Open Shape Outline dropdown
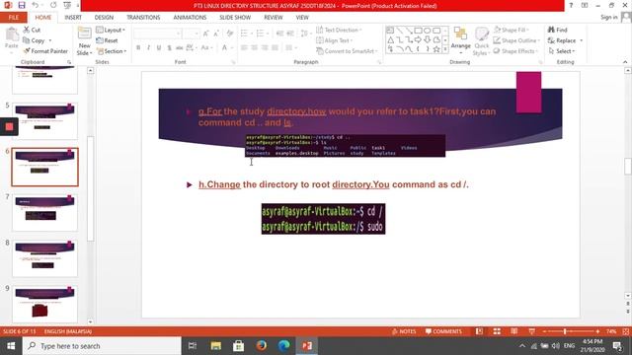The image size is (632, 355). [x=516, y=40]
